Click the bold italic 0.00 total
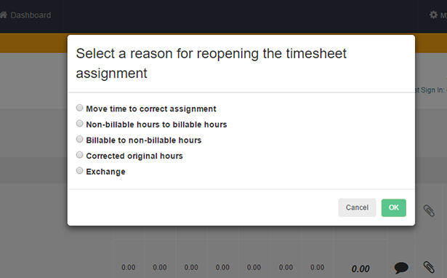Screen dimensions: 447x278 click(361, 269)
